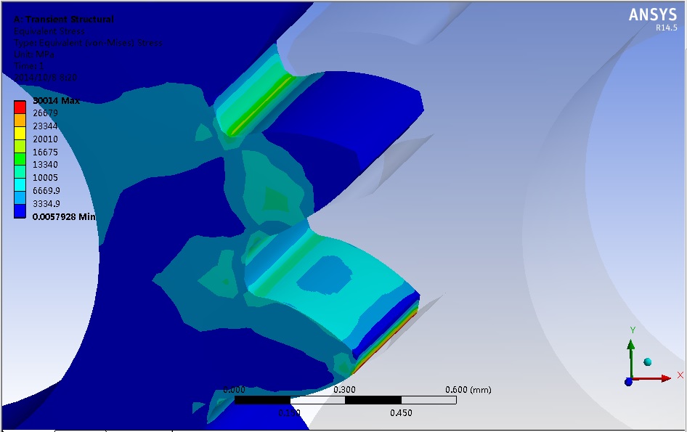Image resolution: width=687 pixels, height=432 pixels.
Task: Click the 'A: Transient Structural' title text
Action: click(x=64, y=20)
